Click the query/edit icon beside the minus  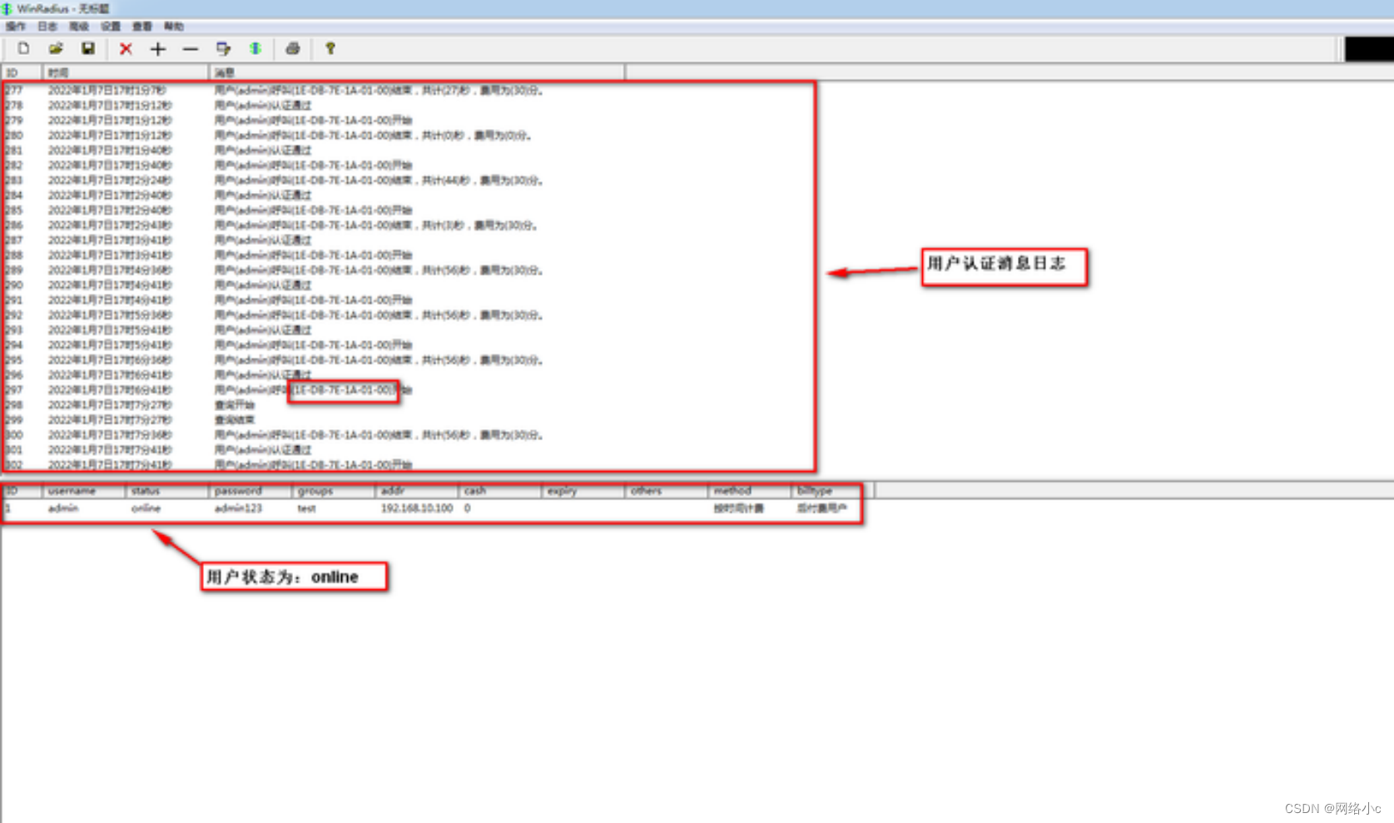[223, 49]
